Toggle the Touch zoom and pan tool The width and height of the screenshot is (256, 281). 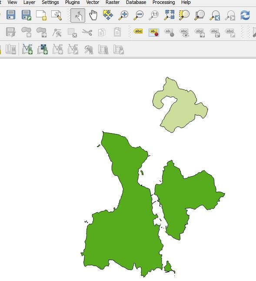click(78, 15)
